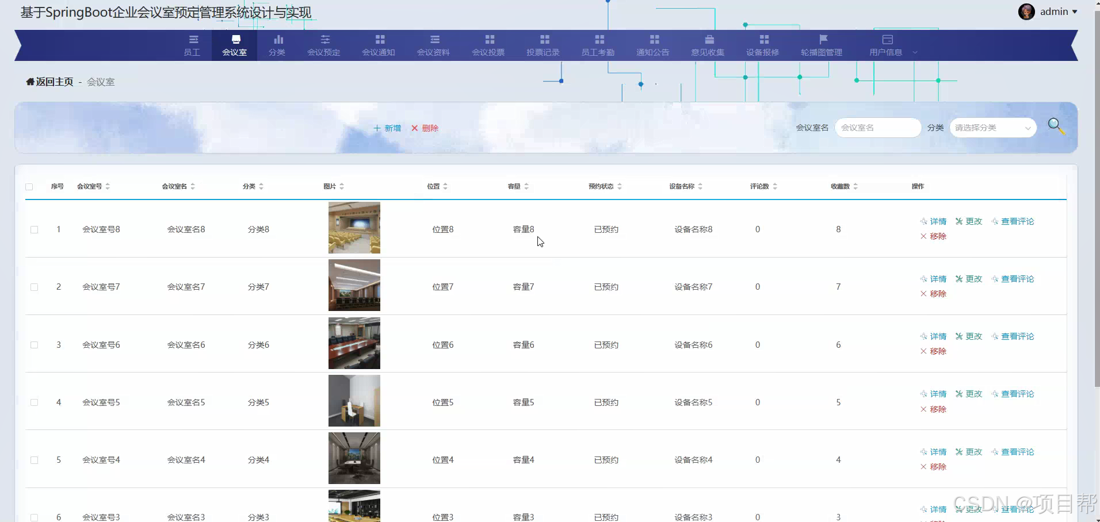Sort by 会议室号 column arrows
This screenshot has width=1100, height=522.
[x=108, y=186]
